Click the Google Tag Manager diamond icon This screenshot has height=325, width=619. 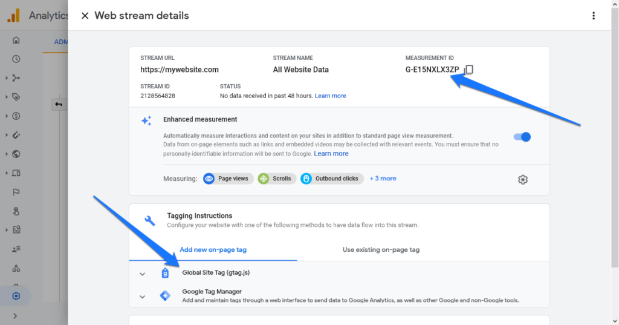pos(165,295)
